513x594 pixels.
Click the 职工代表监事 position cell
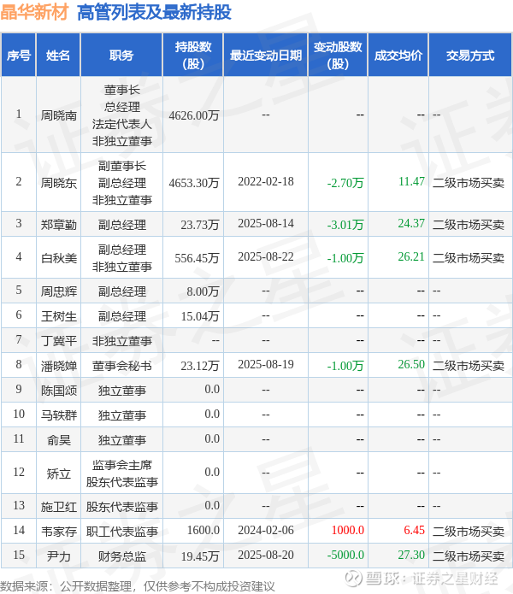pos(121,531)
